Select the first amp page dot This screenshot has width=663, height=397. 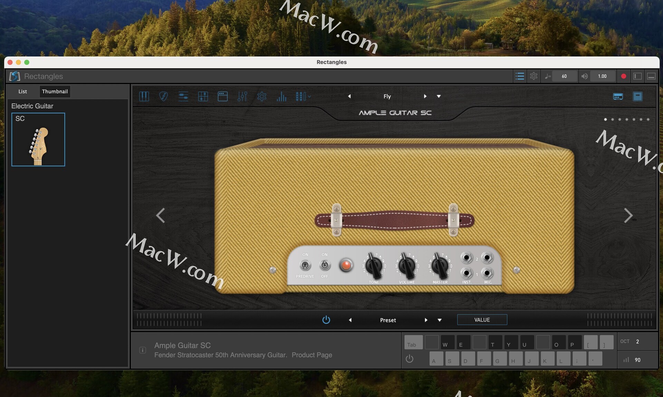605,119
